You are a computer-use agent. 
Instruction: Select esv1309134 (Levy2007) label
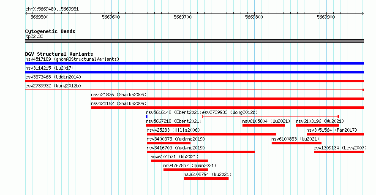340,148
